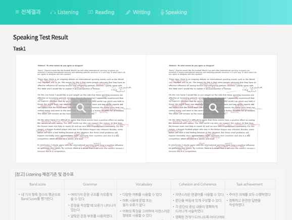Click the headphone icon next to Listening
292x220 pixels.
pos(53,13)
